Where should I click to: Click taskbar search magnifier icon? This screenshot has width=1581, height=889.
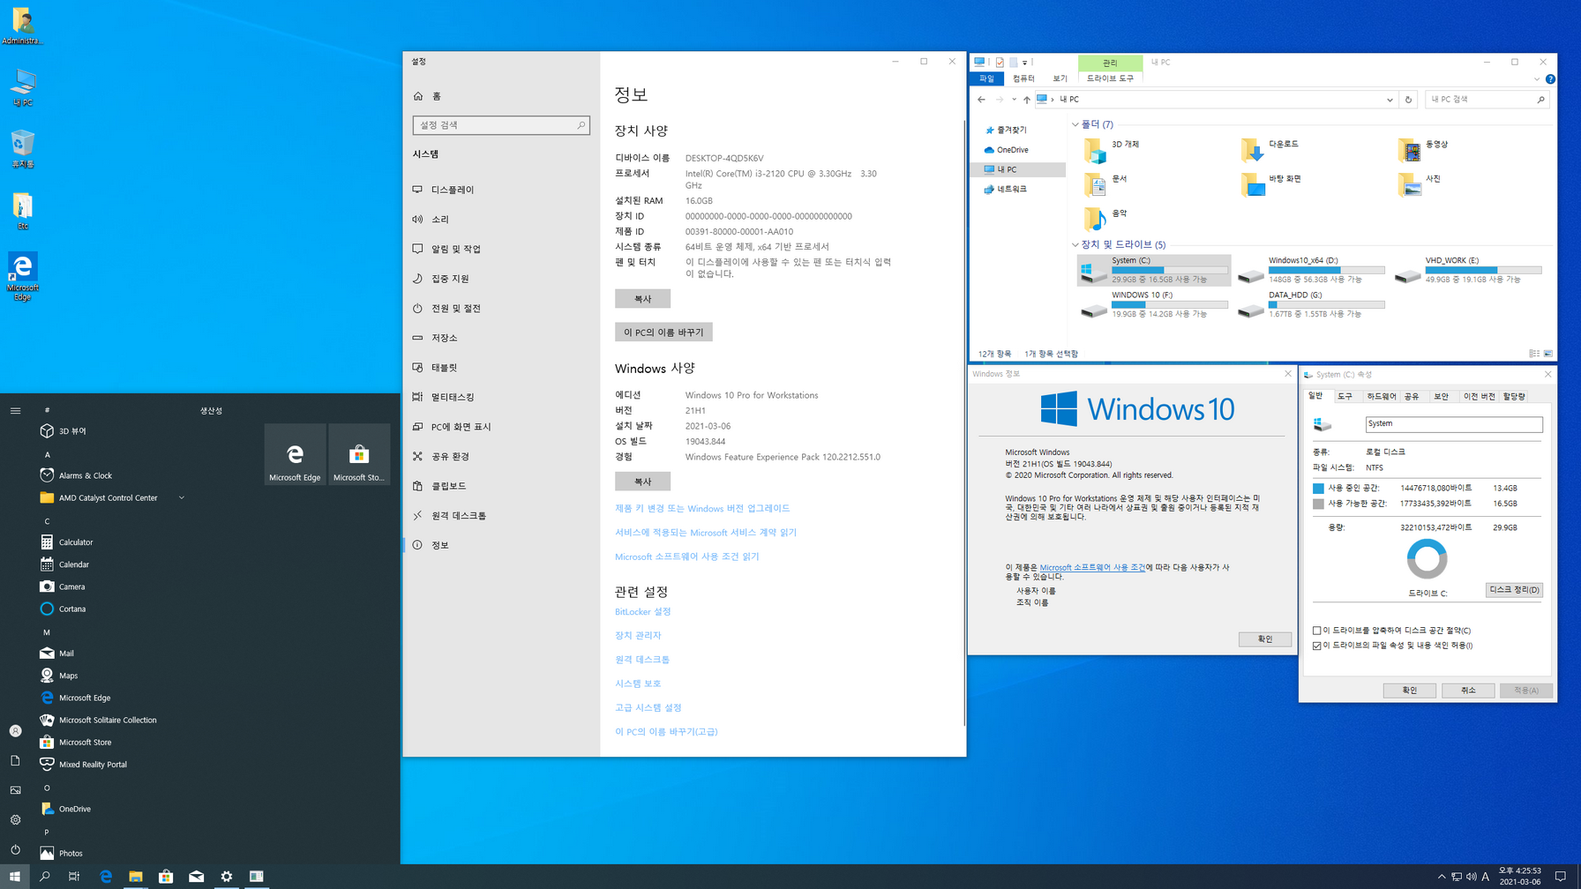point(45,877)
